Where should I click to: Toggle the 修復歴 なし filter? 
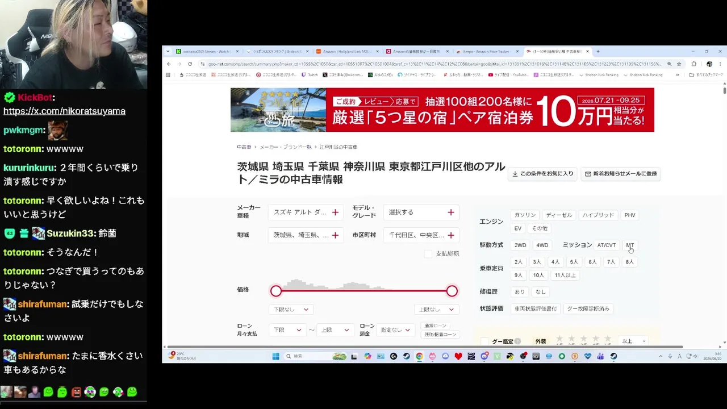point(540,292)
